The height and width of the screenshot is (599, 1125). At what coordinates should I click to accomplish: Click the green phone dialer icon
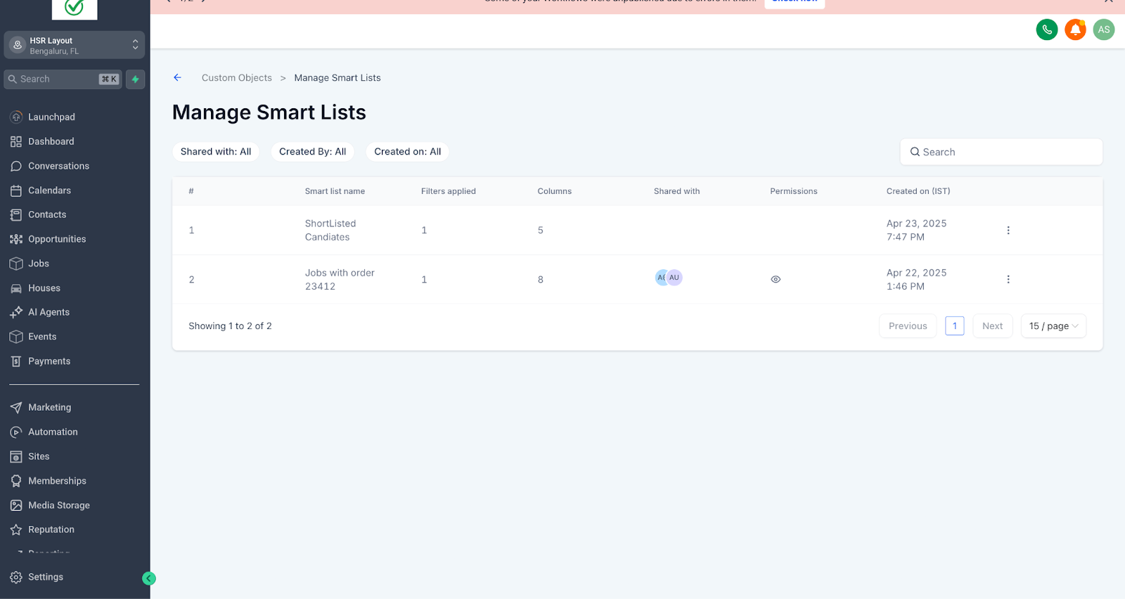1047,30
